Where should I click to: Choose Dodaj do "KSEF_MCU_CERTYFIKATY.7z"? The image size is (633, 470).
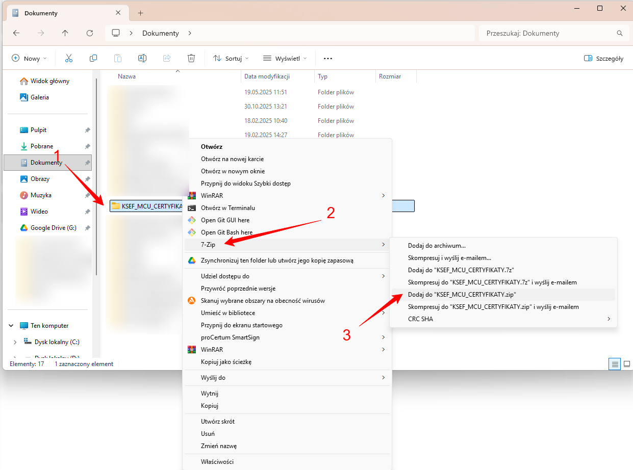pyautogui.click(x=503, y=270)
